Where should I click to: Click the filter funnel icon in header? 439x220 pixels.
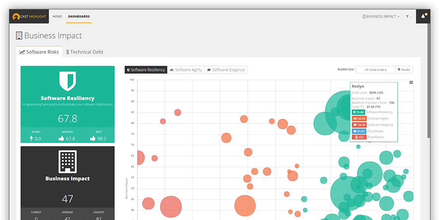[408, 16]
